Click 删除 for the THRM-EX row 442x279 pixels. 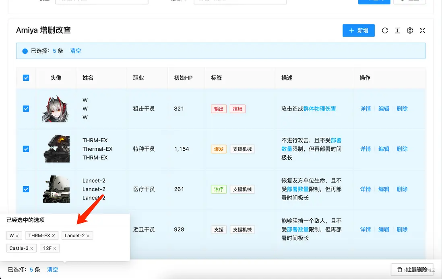[402, 149]
